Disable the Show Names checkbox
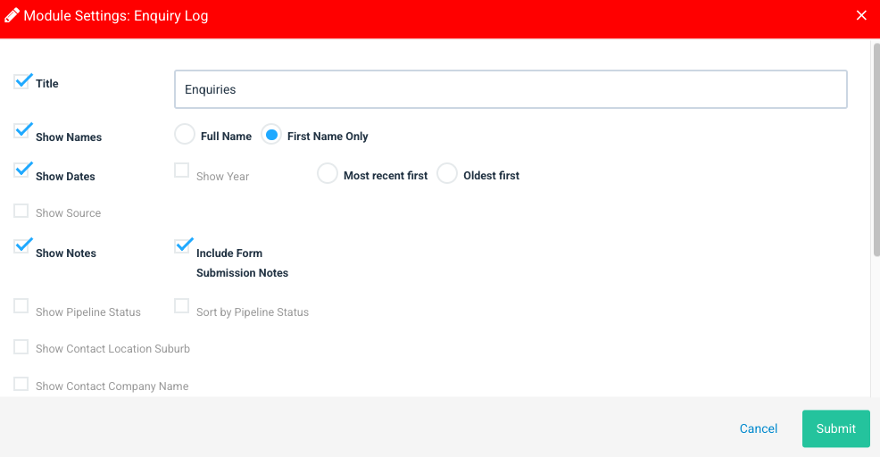 [21, 131]
